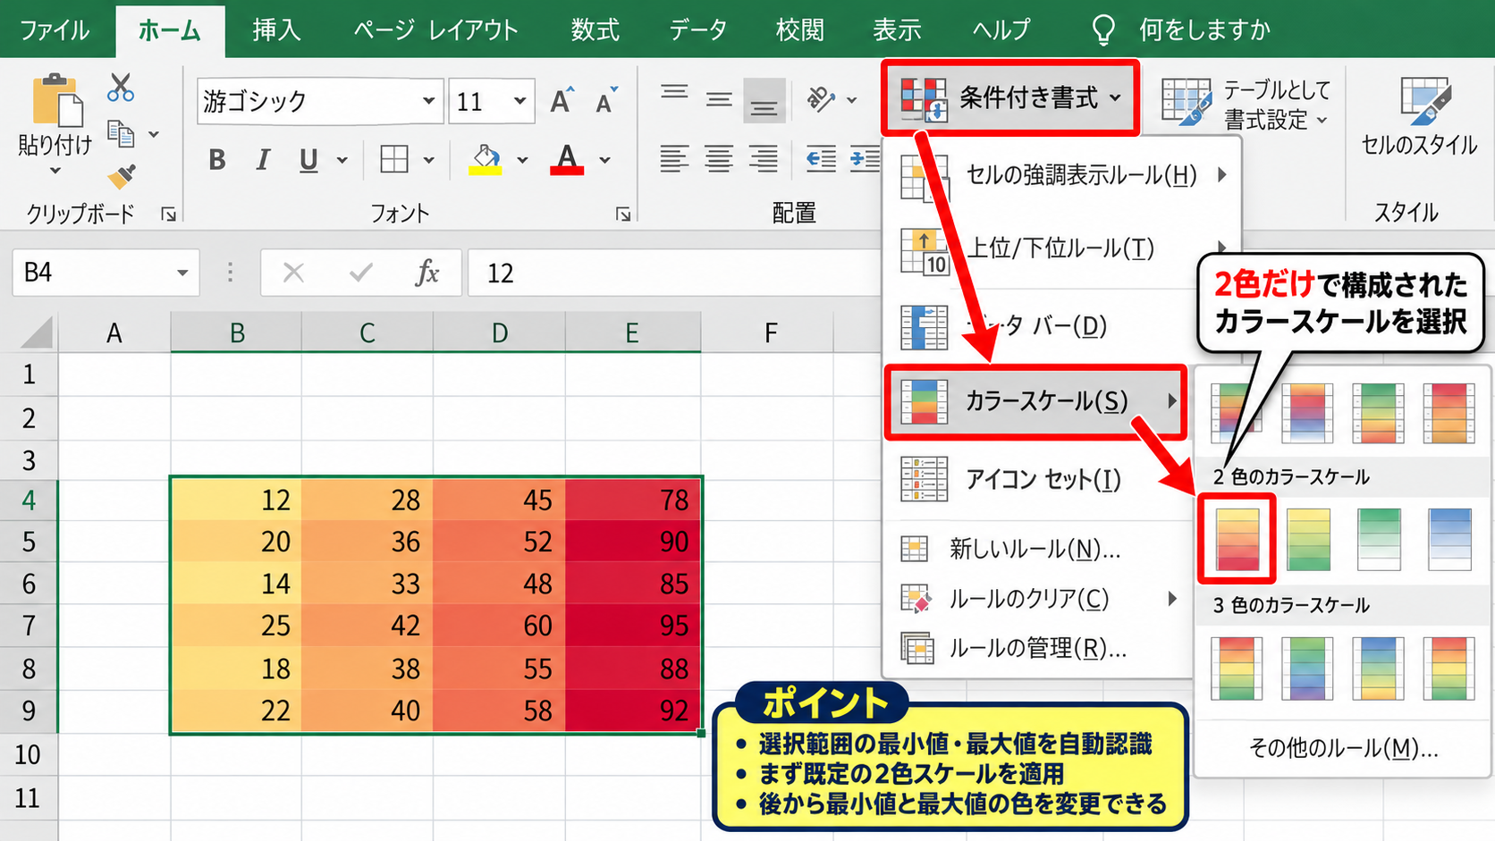Decrease font size with small A icon
Viewport: 1495px width, 841px height.
point(607,100)
